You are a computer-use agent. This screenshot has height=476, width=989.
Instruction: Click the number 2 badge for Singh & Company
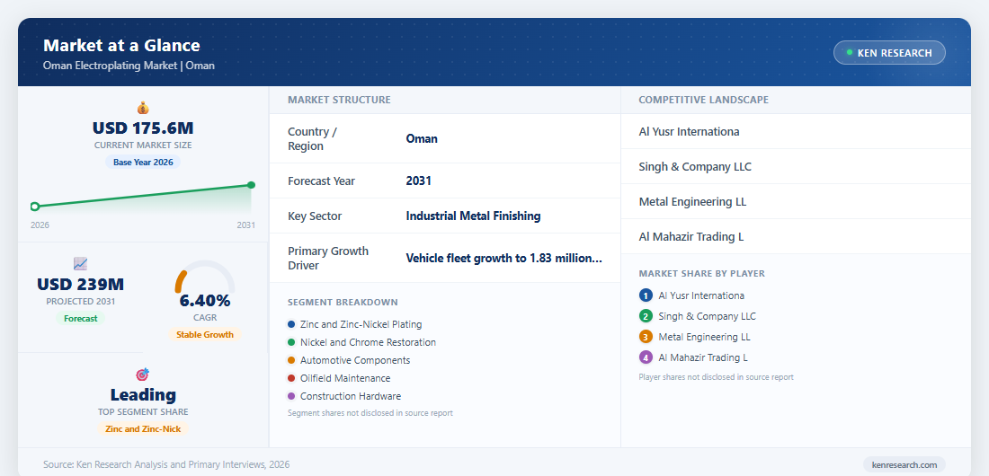pyautogui.click(x=646, y=316)
